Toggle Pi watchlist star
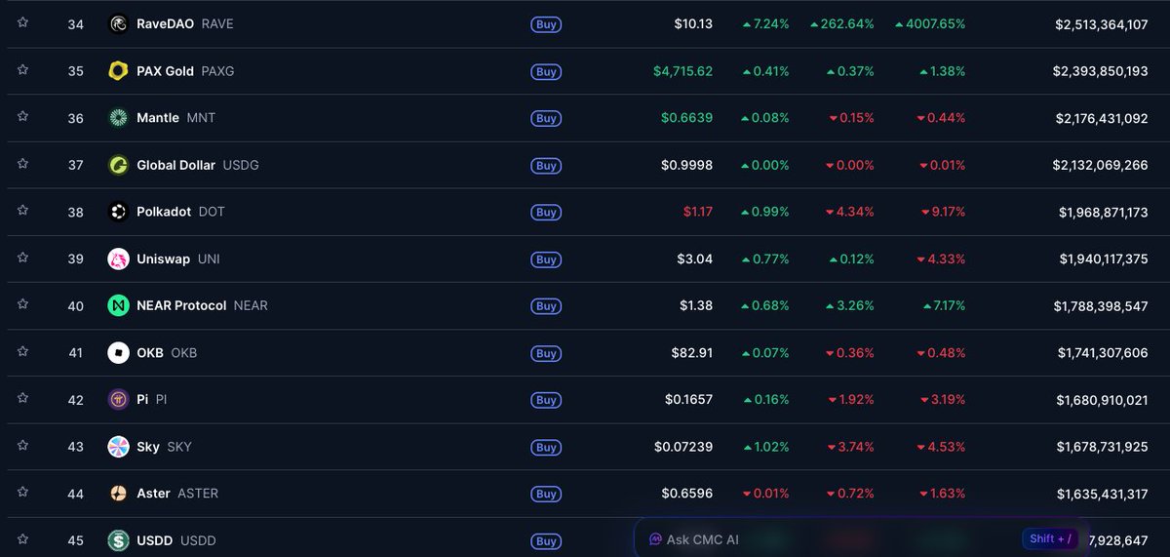 pos(22,398)
